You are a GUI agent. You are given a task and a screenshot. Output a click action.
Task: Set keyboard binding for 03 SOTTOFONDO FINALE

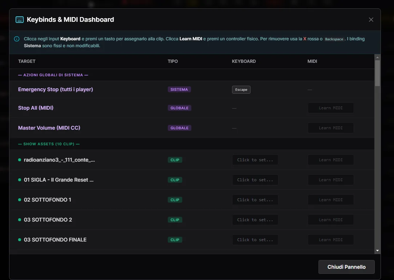(x=255, y=240)
